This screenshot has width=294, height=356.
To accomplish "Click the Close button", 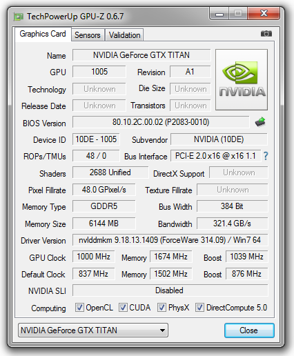I will (249, 330).
